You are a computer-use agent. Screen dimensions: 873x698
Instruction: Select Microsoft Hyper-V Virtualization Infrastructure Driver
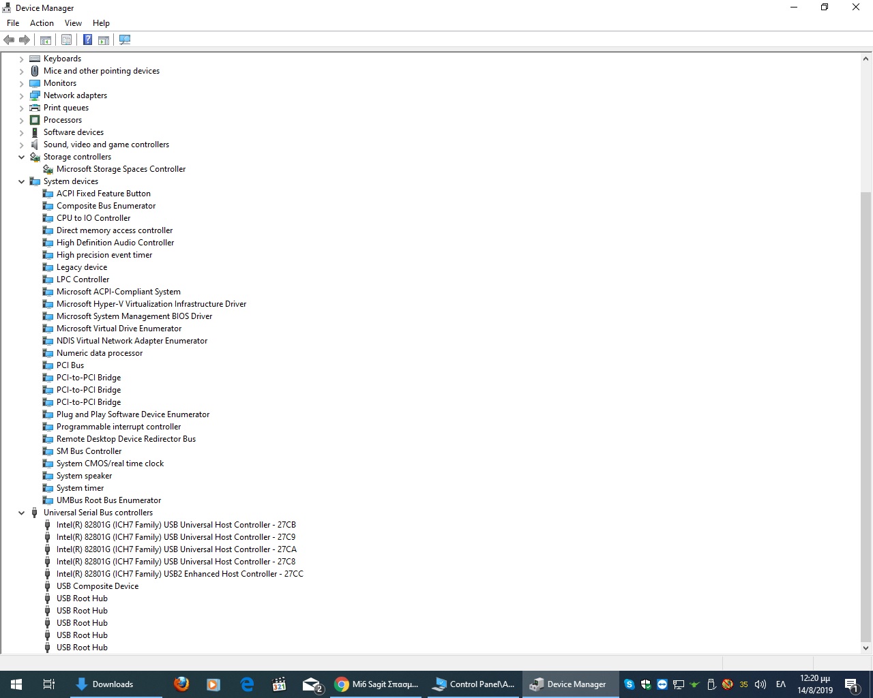(151, 304)
